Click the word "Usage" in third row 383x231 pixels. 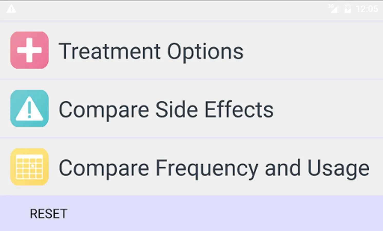[338, 169]
